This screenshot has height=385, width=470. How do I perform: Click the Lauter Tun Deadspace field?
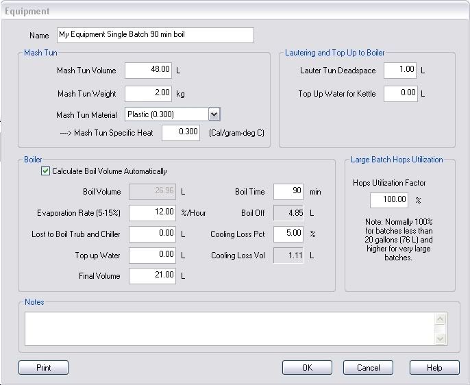click(400, 71)
